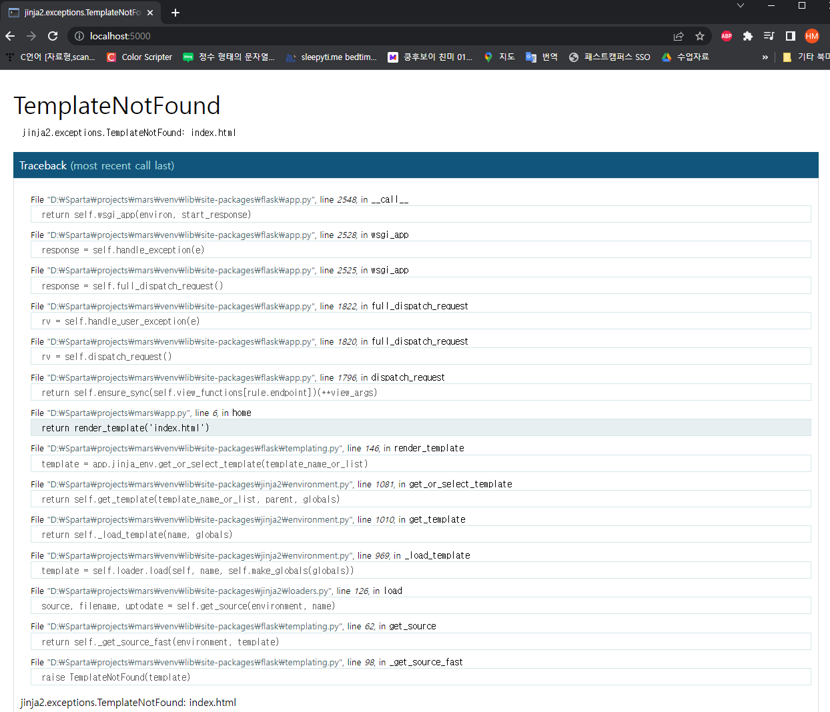Open the Color Scripter bookmark
This screenshot has width=830, height=712.
point(139,57)
